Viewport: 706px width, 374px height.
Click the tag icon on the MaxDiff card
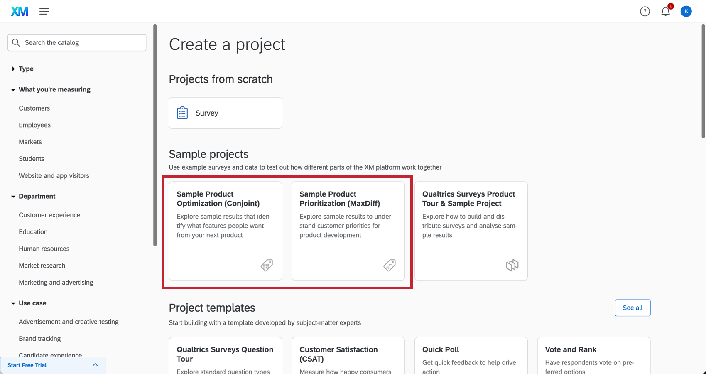(390, 265)
